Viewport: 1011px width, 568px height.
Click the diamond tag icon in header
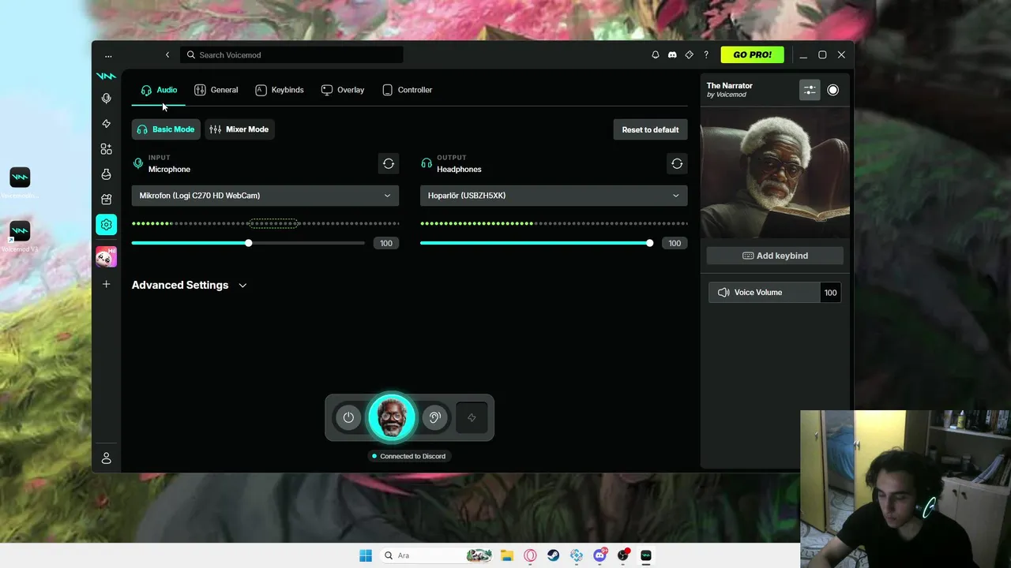pyautogui.click(x=689, y=55)
